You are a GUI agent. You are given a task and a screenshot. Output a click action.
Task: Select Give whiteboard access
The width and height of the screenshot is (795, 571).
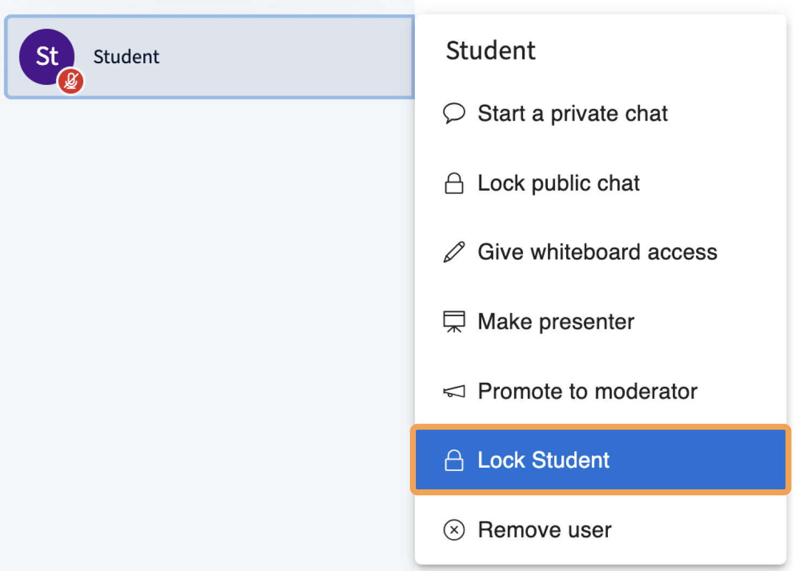(x=597, y=253)
